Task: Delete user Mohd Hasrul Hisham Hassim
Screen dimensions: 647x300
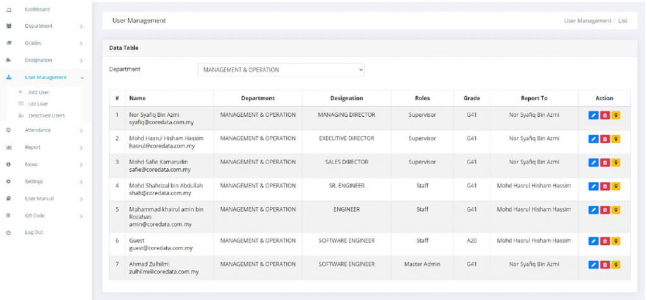Action: pos(604,139)
